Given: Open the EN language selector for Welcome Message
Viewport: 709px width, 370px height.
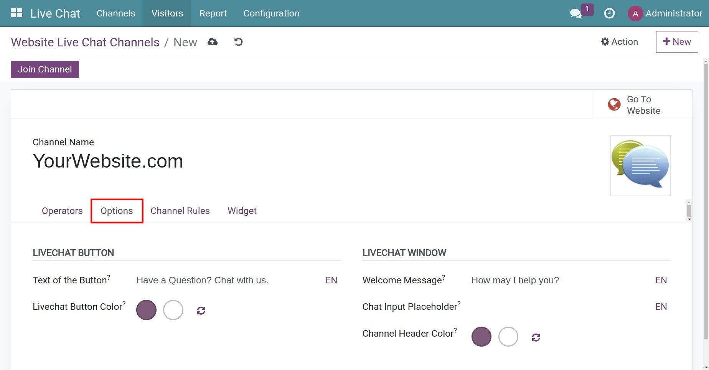Looking at the screenshot, I should click(x=661, y=280).
